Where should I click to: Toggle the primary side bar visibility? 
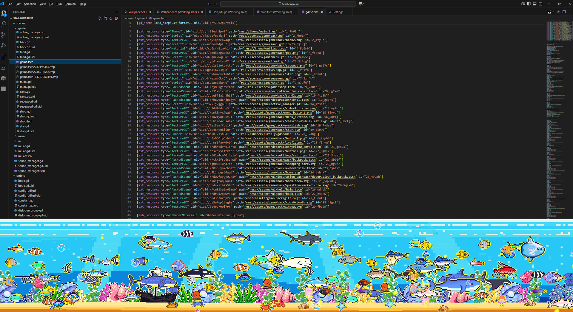(529, 4)
